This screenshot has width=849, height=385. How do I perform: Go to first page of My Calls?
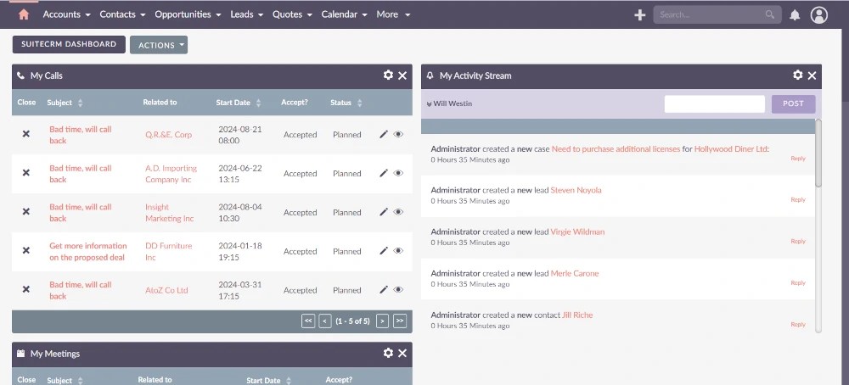pos(308,321)
